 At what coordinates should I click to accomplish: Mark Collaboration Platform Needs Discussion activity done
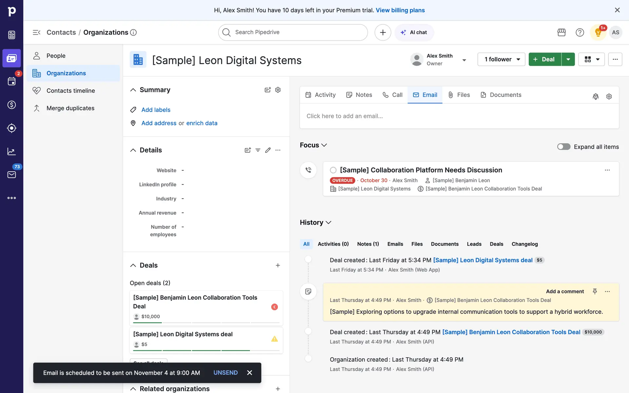[333, 170]
